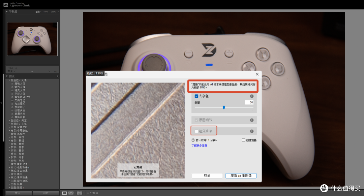Toggle the 原图细节 checkbox
Viewport: 364px width, 196px height.
click(x=196, y=120)
